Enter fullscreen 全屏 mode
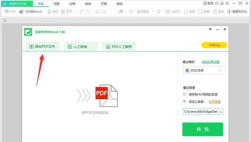 (189, 12)
